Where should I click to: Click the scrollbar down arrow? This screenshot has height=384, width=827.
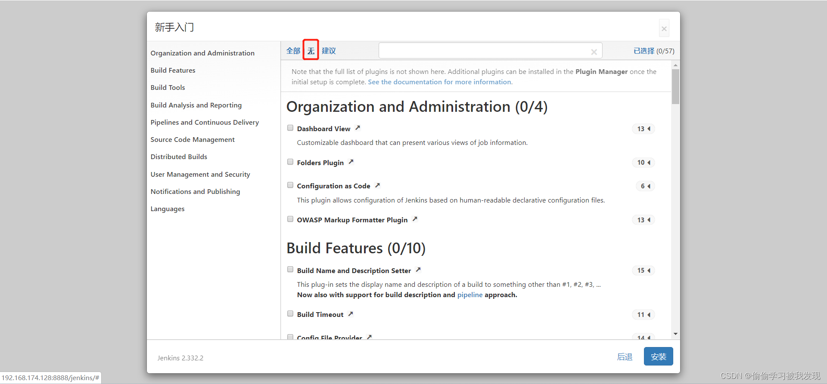click(x=675, y=334)
